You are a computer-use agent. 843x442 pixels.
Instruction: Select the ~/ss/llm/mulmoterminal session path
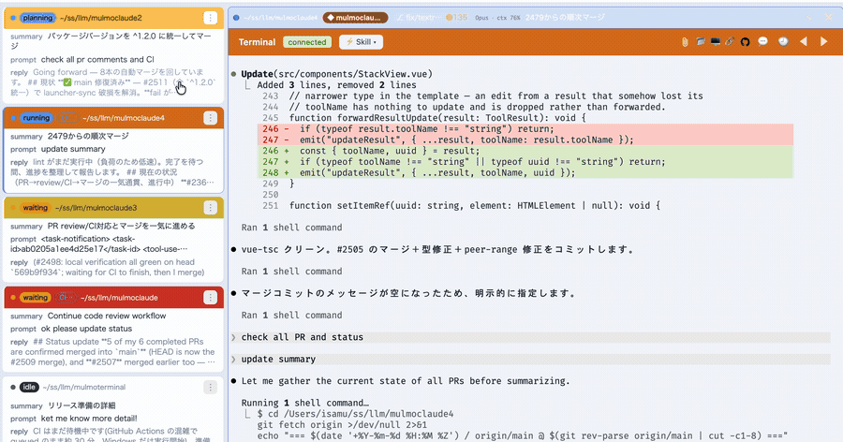(84, 387)
